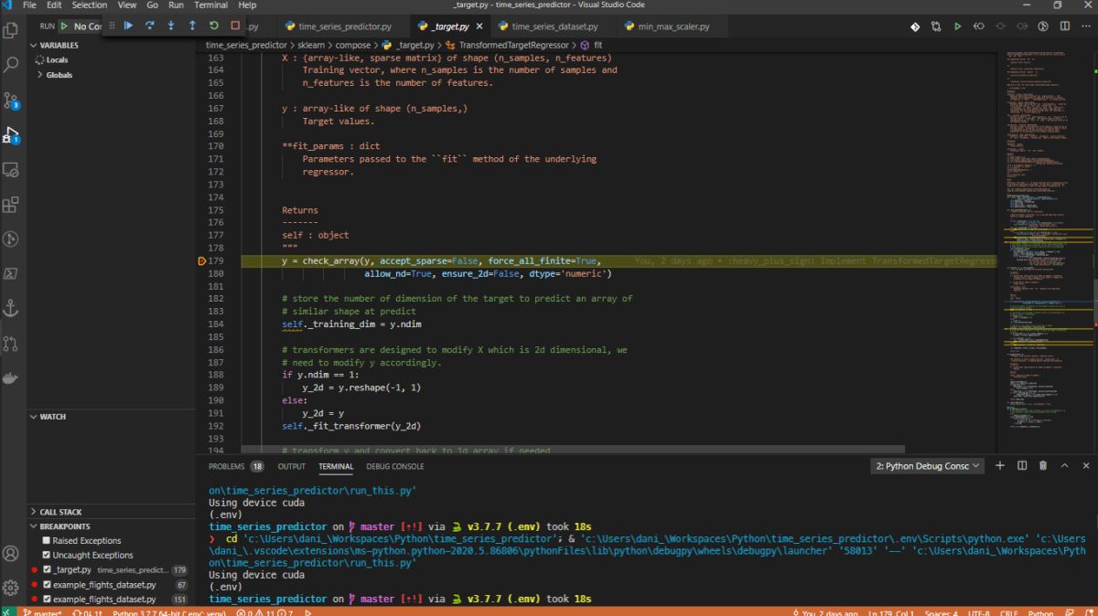Click 'compose' in the breadcrumb
Screen dimensions: 1098x616
coord(353,45)
